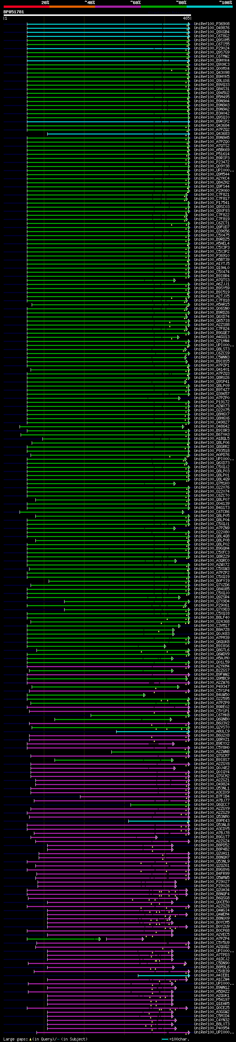Click the label UniRef100_A7PZN9
The height and width of the screenshot is (1042, 236).
212,528
